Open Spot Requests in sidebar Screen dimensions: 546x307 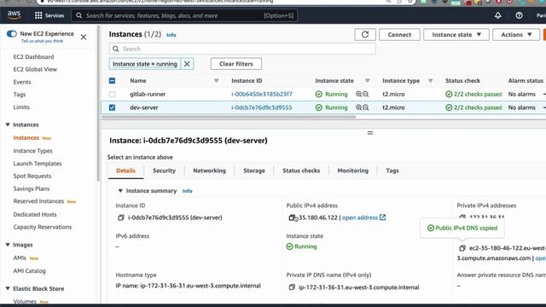click(x=32, y=177)
